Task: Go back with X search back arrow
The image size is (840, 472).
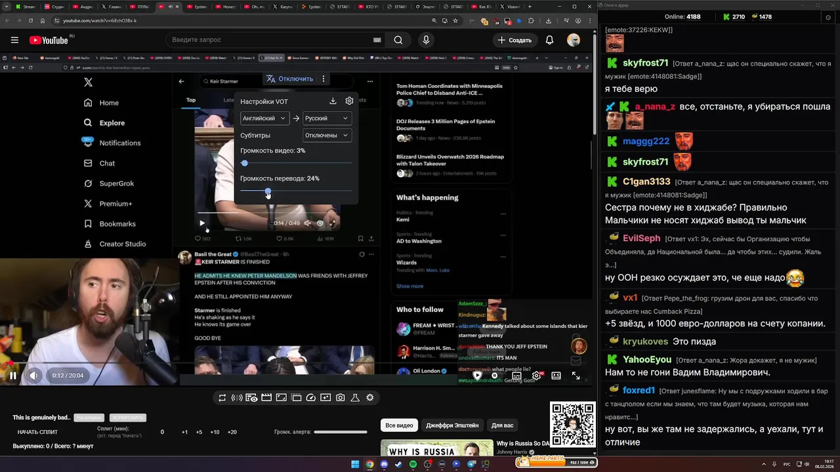Action: (x=182, y=81)
